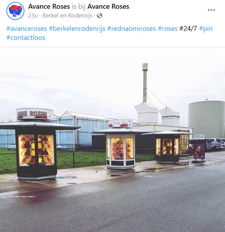Click the green storage tank in the photo
Screen dimensions: 225x232
pos(207,120)
